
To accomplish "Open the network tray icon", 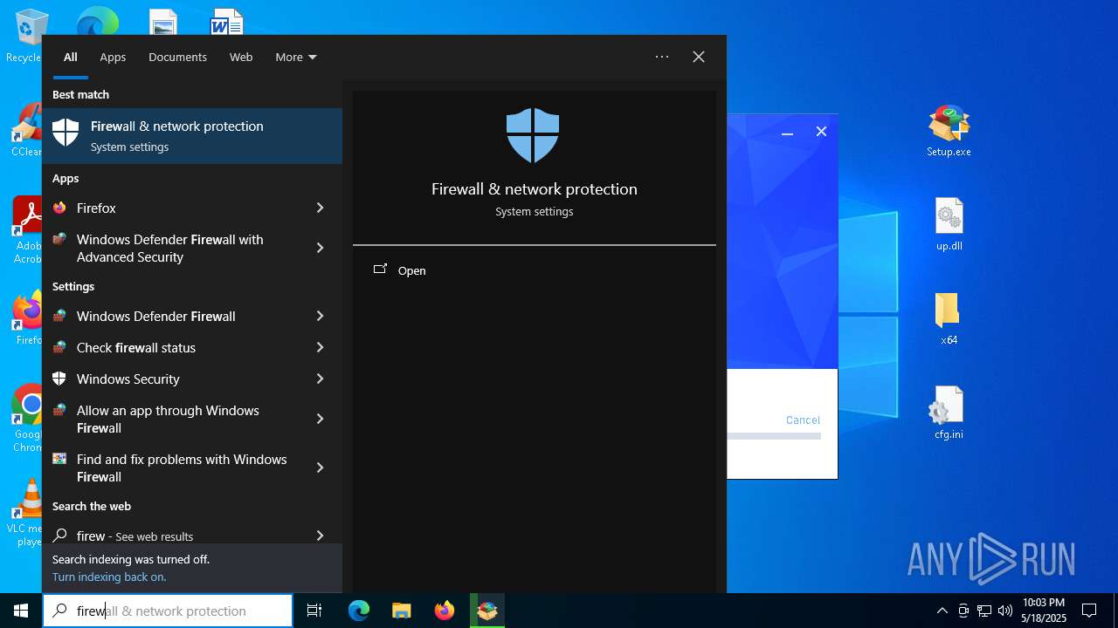I will click(x=984, y=611).
